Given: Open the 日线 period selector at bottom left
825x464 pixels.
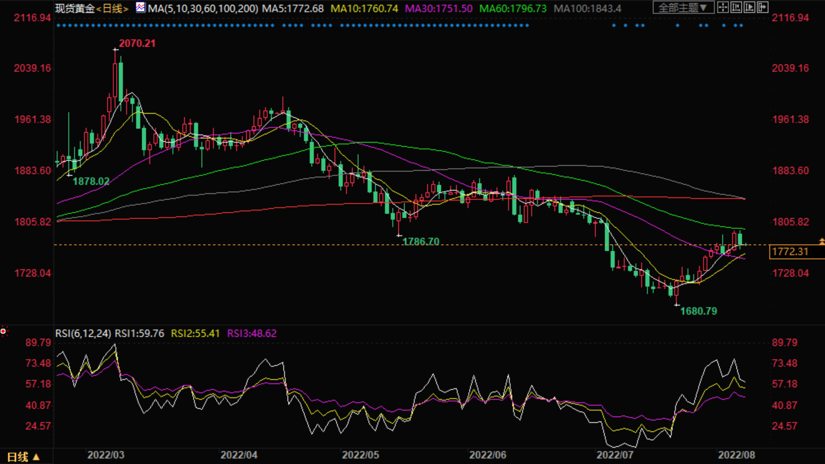Looking at the screenshot, I should pyautogui.click(x=23, y=457).
